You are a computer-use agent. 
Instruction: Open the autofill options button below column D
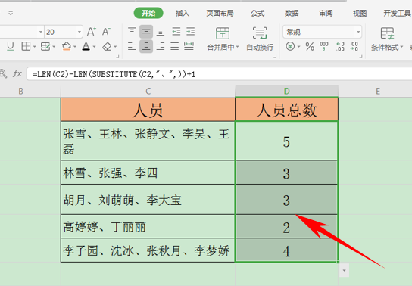tap(344, 270)
